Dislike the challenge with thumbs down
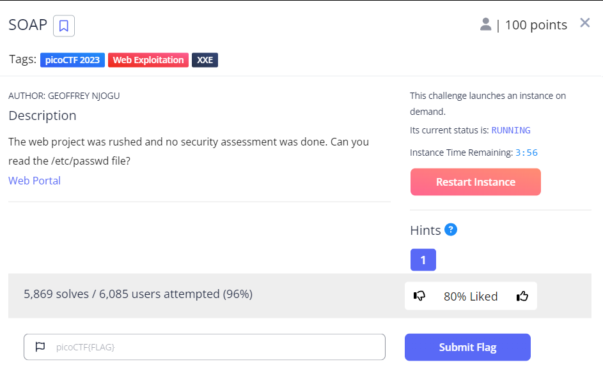The height and width of the screenshot is (381, 603). (419, 295)
